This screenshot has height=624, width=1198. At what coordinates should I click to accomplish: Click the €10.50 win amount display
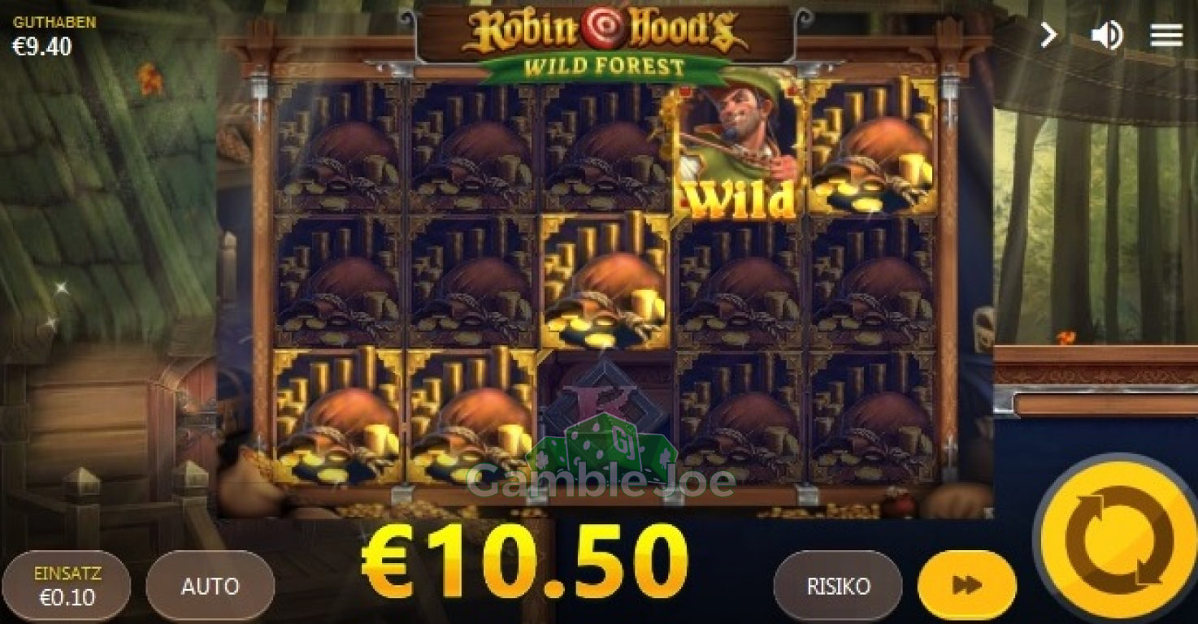(x=524, y=561)
